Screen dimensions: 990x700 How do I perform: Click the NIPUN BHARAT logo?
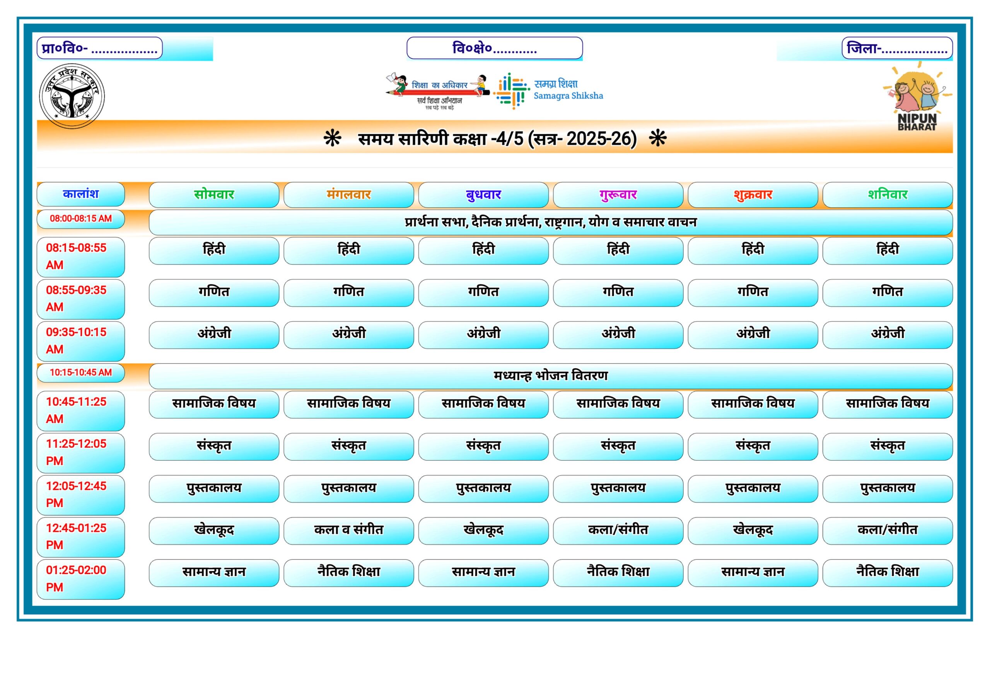(917, 97)
